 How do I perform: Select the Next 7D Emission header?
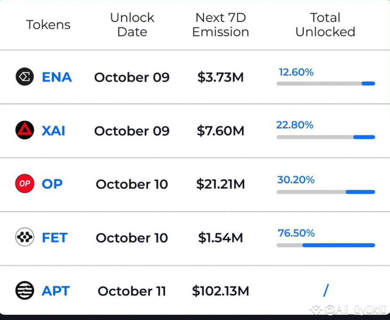pos(220,25)
